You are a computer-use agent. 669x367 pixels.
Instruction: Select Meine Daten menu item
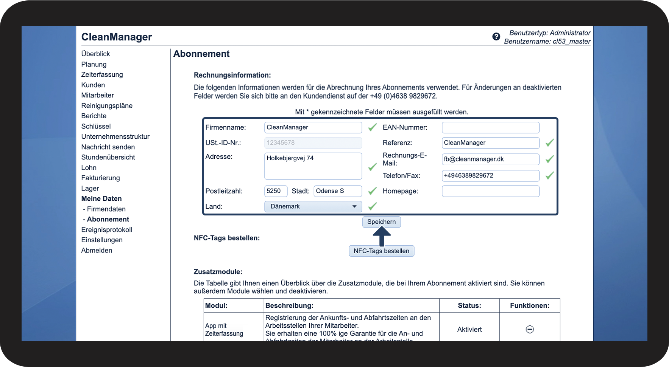(x=101, y=198)
